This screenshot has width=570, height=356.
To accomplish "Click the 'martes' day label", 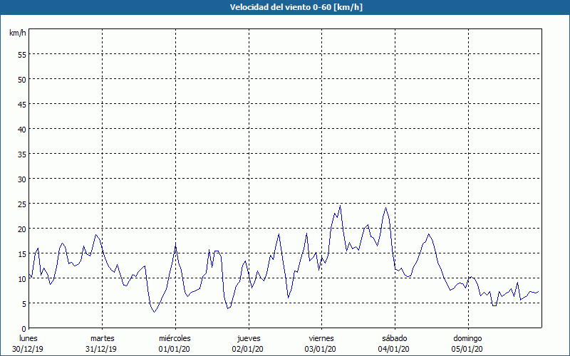I will [x=103, y=338].
